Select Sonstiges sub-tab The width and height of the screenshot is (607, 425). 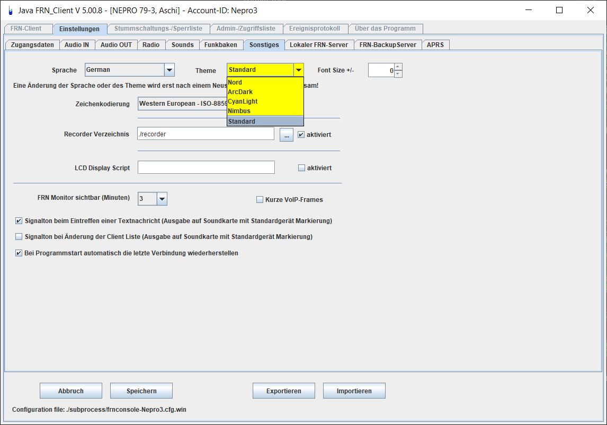click(264, 45)
